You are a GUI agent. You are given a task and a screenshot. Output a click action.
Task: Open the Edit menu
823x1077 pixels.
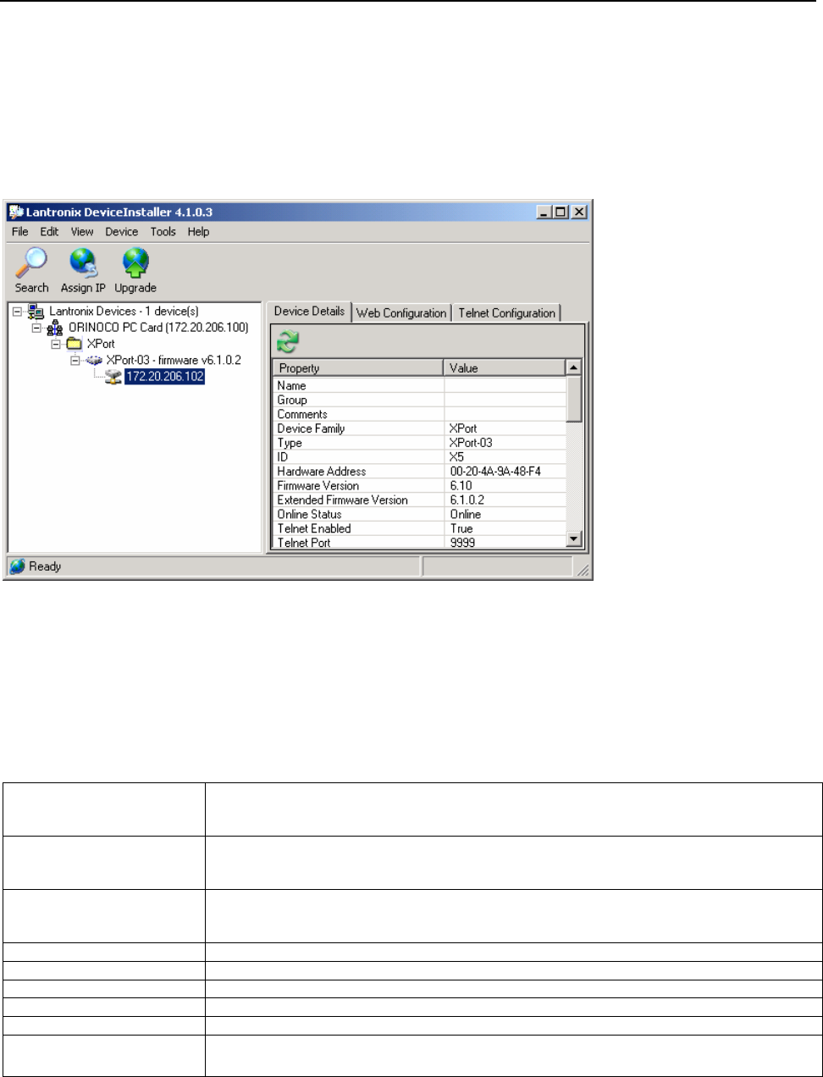tap(50, 232)
